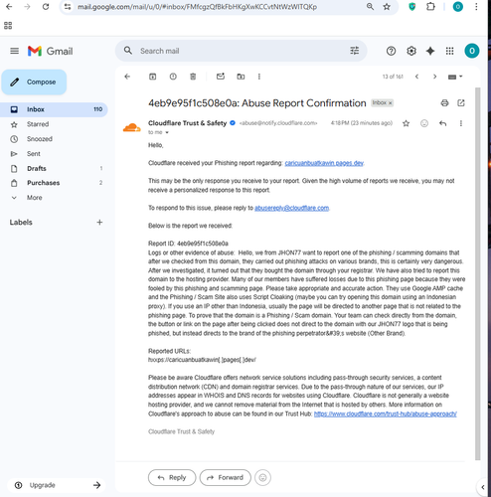Click the Cloudflare verified sender badge
Image resolution: width=491 pixels, height=497 pixels.
click(x=233, y=123)
